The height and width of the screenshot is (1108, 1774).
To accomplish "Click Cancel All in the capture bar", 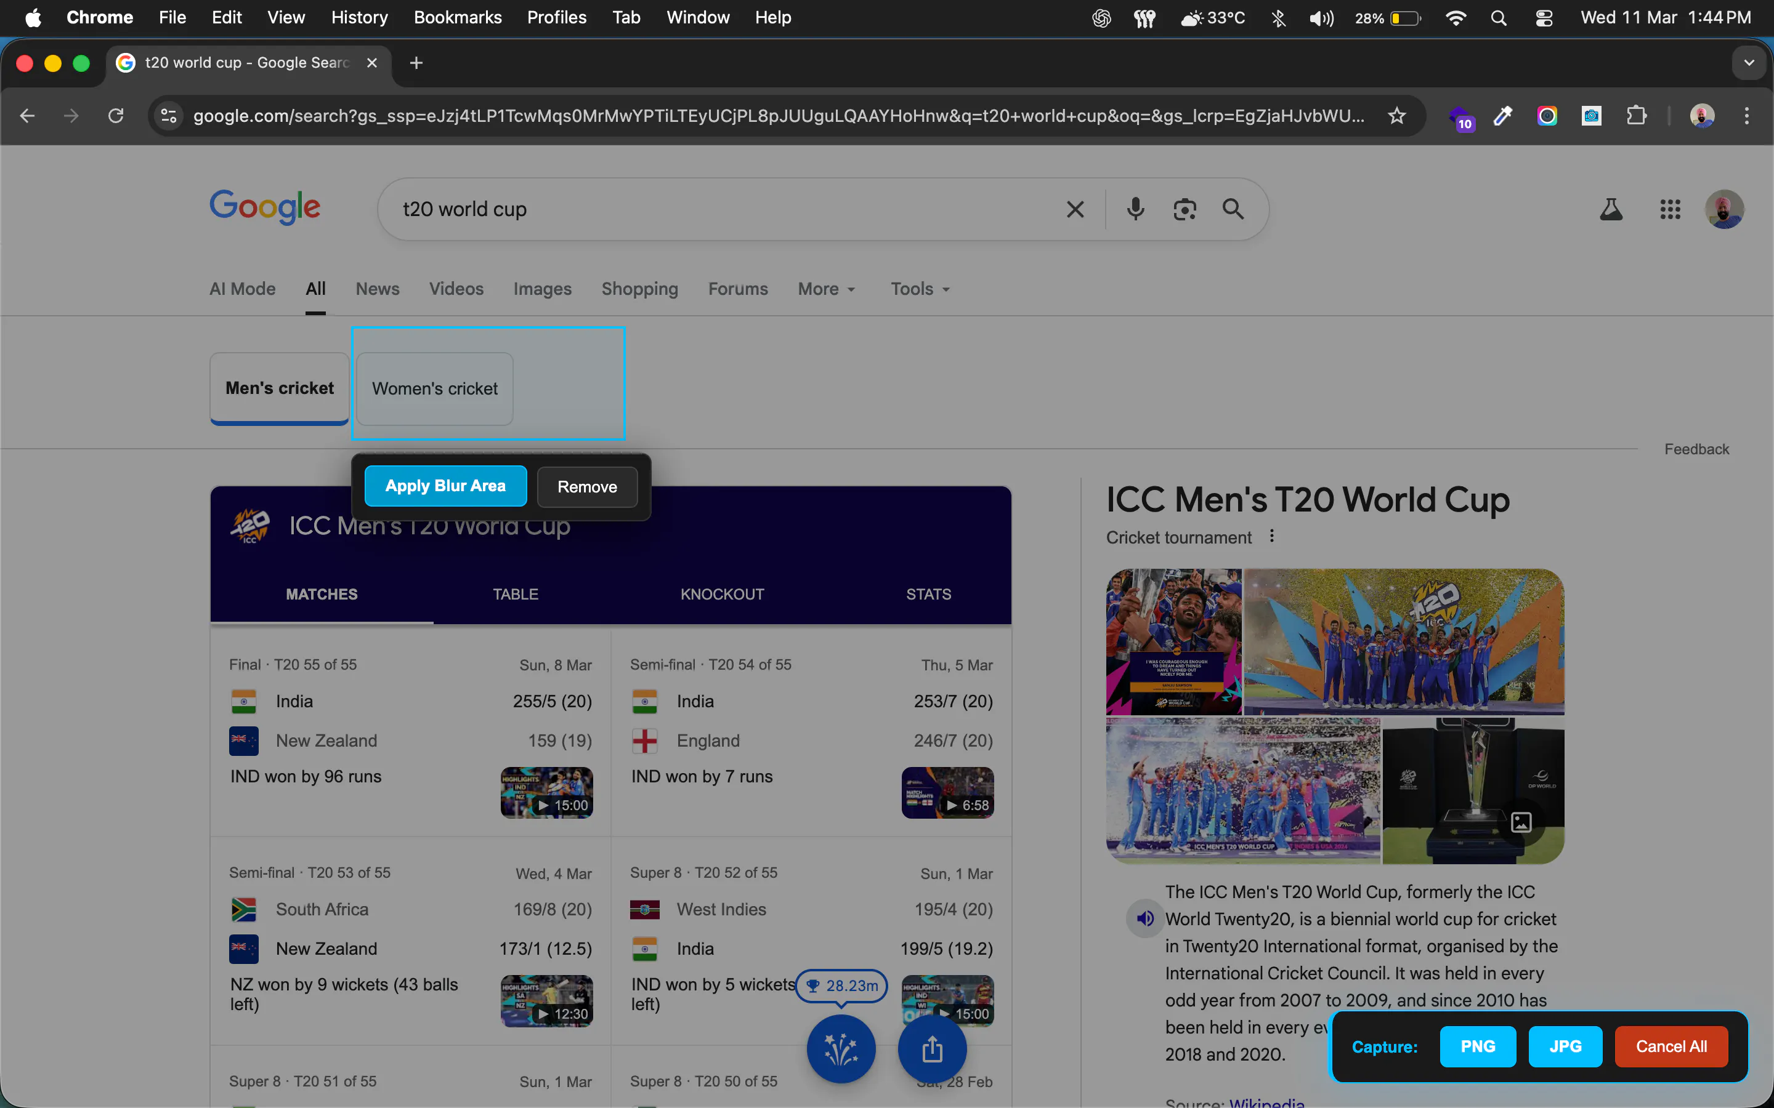I will click(1671, 1046).
